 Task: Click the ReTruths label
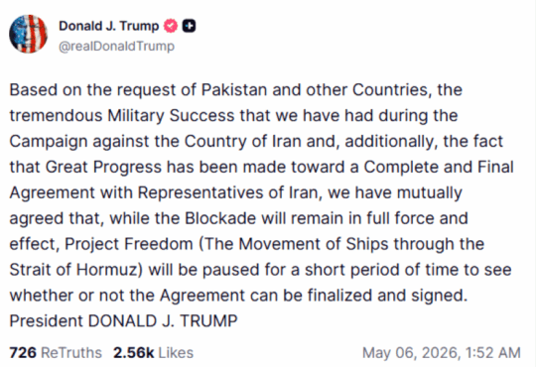point(71,353)
